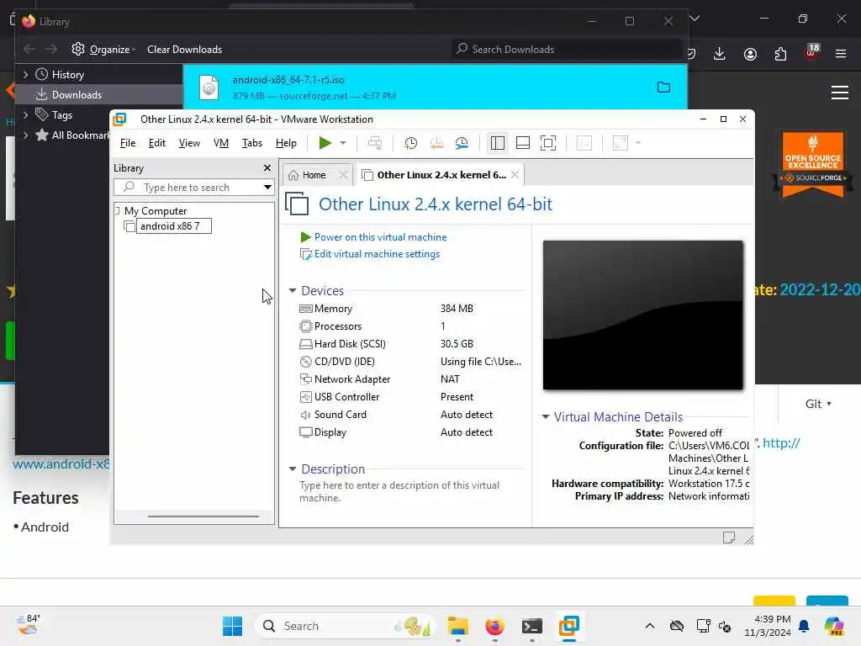Open the Firefox account icon
Screen dimensions: 861x646
point(750,54)
